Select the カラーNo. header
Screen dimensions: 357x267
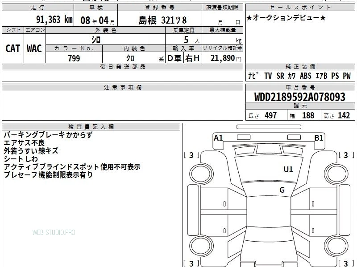pos(74,49)
